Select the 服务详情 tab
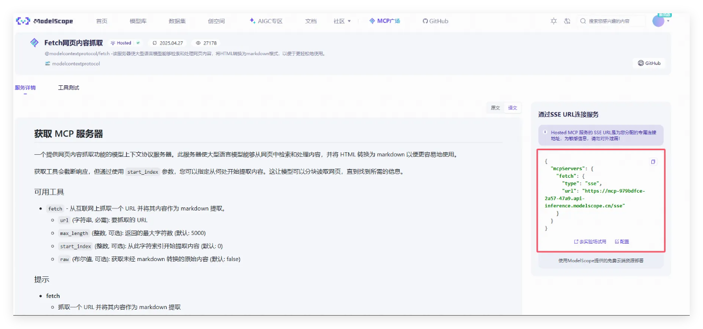 [25, 88]
